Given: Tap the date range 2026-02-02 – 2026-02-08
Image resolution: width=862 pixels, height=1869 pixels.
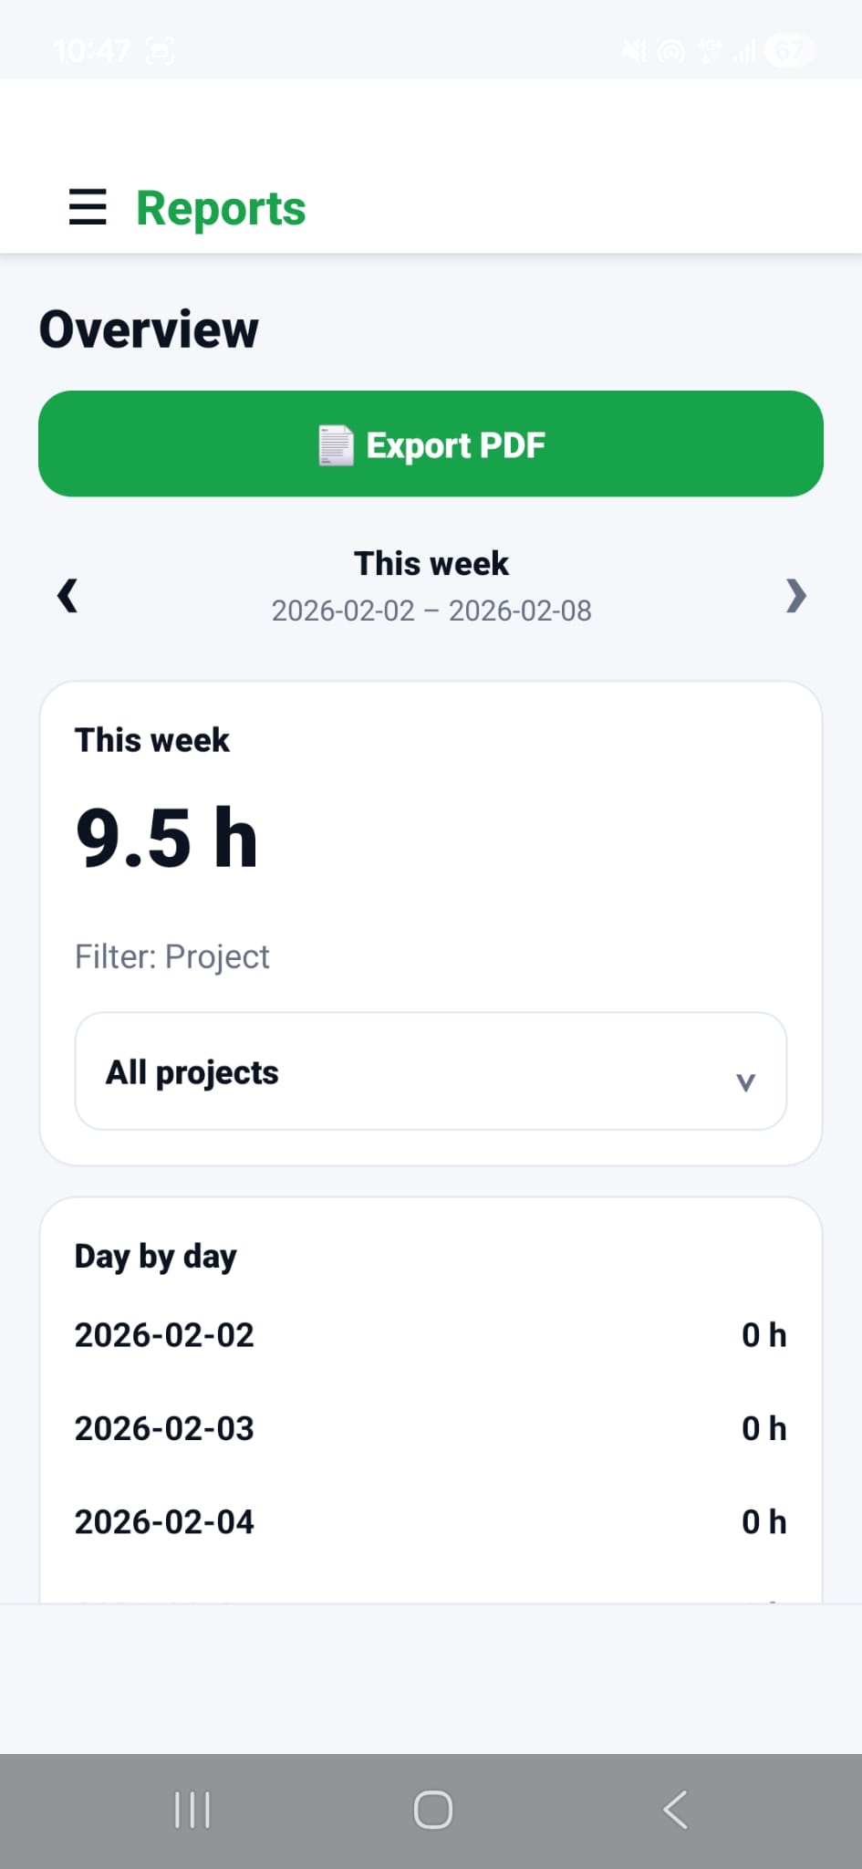Looking at the screenshot, I should (431, 610).
